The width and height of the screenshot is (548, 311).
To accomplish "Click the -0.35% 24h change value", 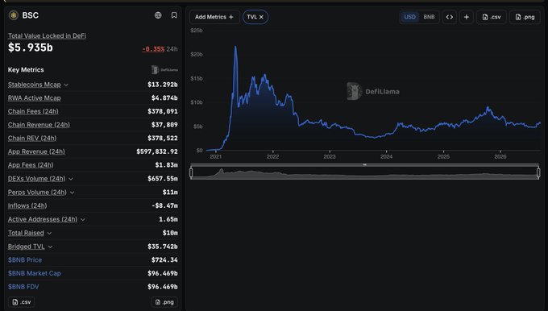I will [x=153, y=49].
